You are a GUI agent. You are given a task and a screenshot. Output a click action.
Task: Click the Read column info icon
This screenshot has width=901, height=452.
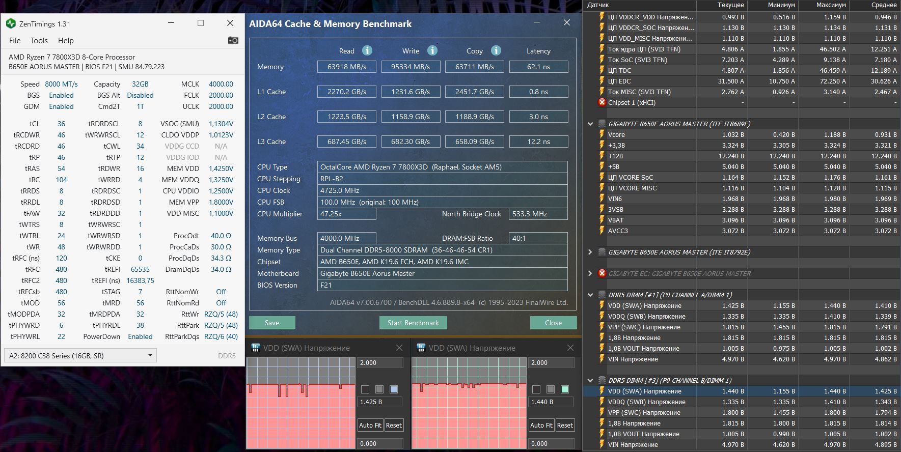(x=367, y=50)
